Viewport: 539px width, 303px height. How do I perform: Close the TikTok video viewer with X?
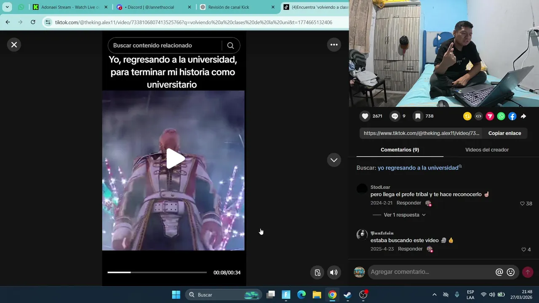14,45
